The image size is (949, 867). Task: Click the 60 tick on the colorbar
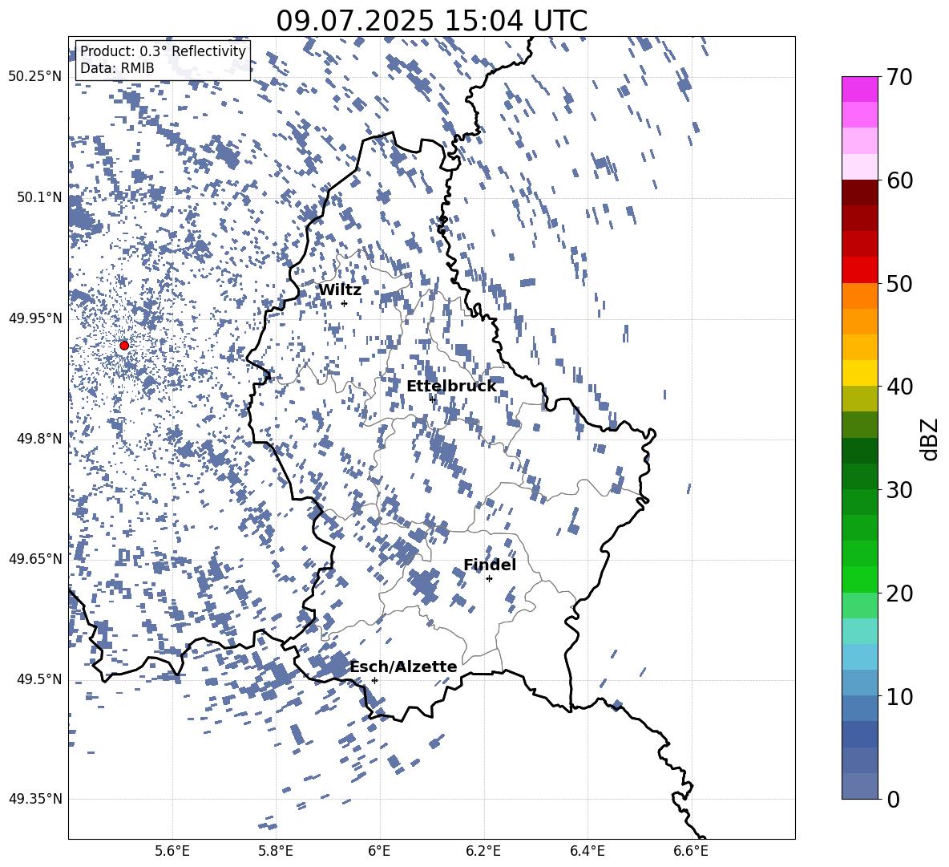tap(899, 180)
